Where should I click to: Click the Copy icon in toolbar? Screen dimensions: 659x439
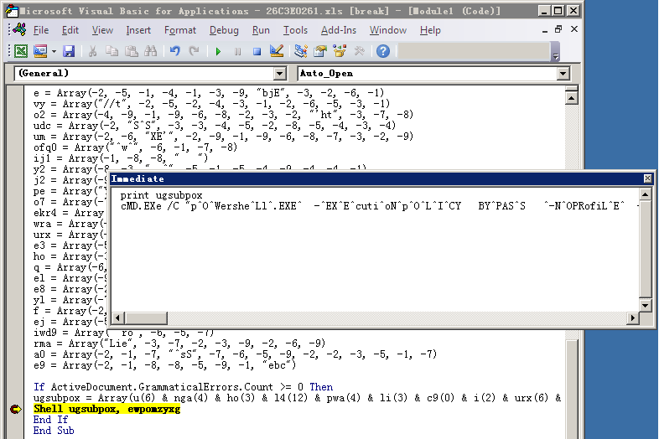[x=112, y=51]
